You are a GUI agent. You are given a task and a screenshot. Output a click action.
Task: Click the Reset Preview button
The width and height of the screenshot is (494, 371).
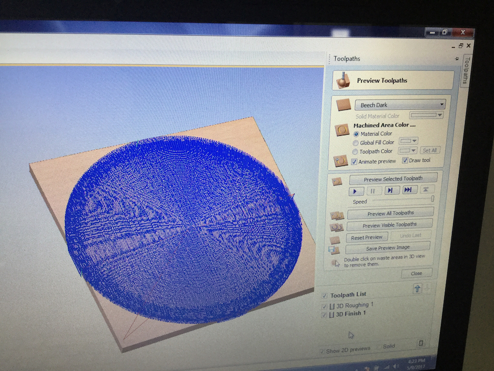[367, 237]
